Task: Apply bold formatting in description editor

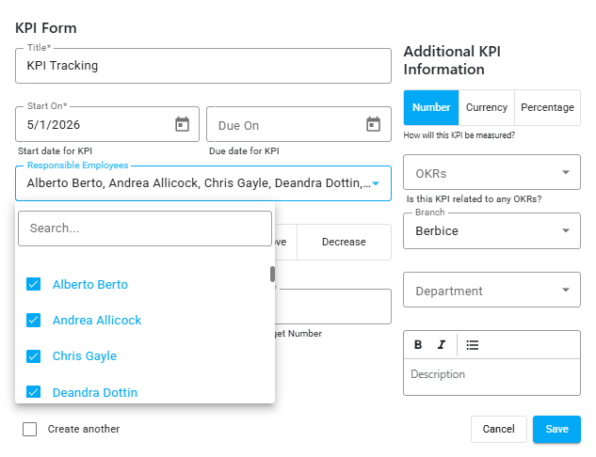Action: [x=418, y=345]
